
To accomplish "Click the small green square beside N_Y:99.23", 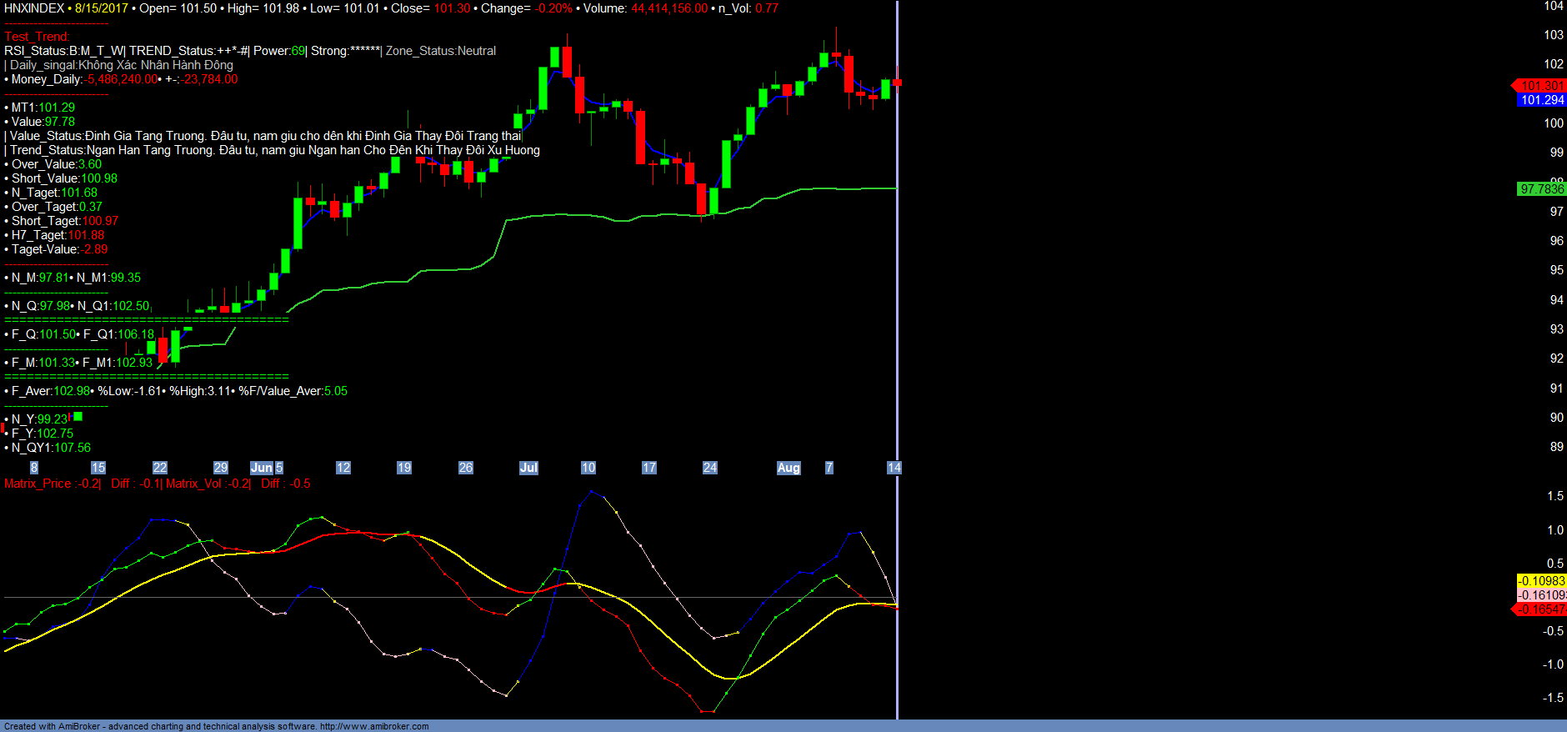I will click(x=78, y=416).
